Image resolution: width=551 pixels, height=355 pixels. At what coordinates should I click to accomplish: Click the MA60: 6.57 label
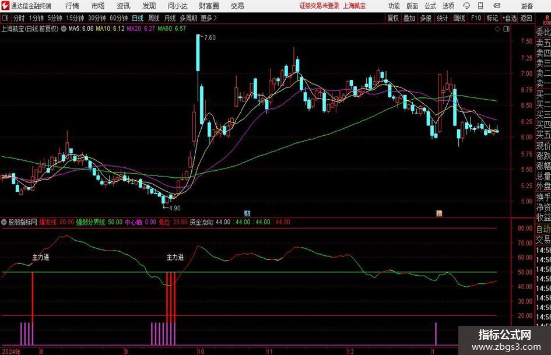(x=172, y=29)
